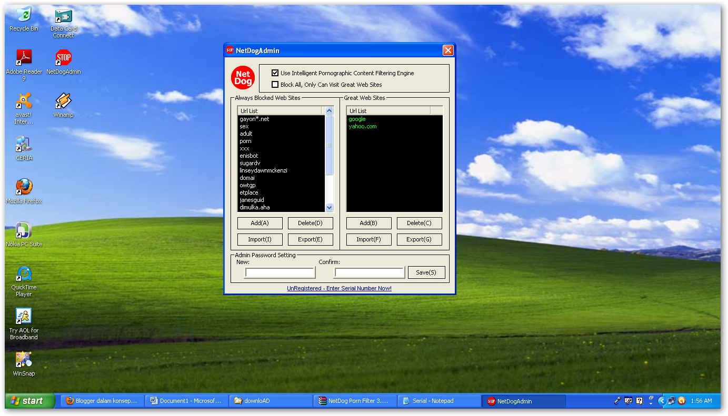This screenshot has width=728, height=416.
Task: Click the Url List header in Great Web Sites
Action: (388, 111)
